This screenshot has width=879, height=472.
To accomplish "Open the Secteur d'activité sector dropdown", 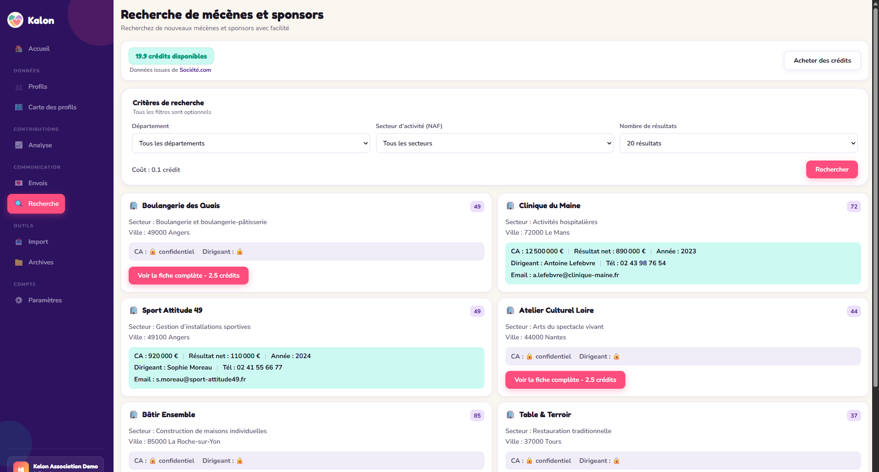I will [x=494, y=143].
